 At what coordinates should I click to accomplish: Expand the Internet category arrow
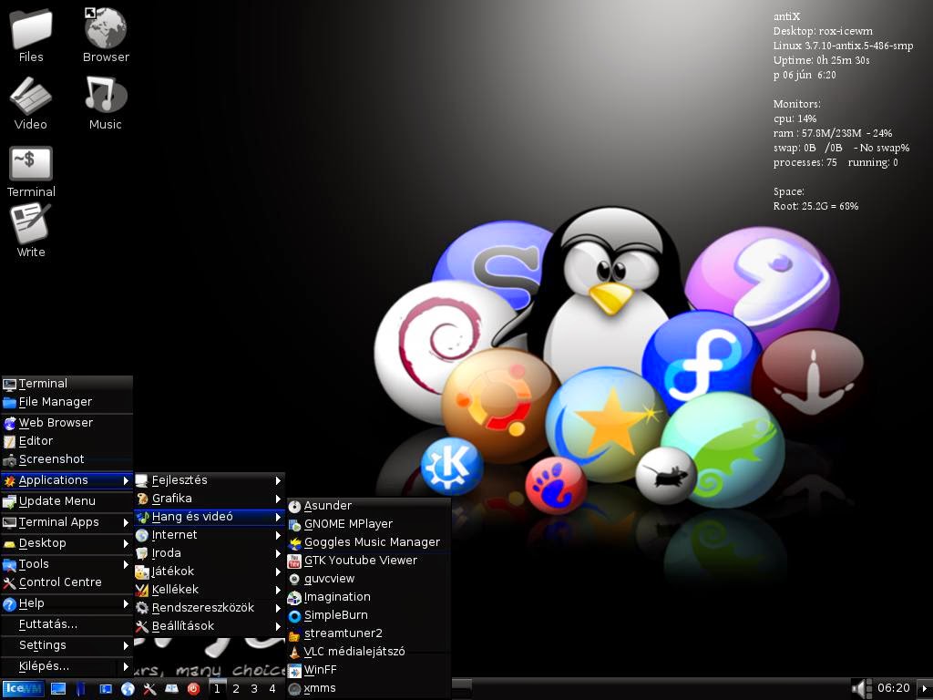point(278,535)
